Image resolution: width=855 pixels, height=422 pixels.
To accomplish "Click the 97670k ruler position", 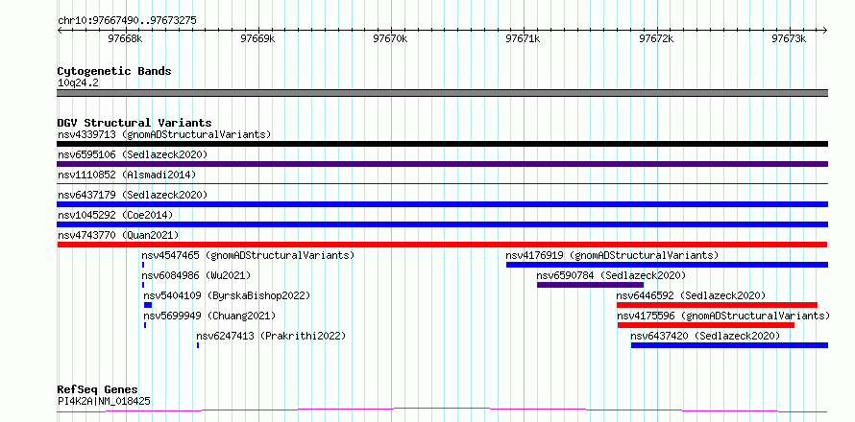I will [390, 39].
